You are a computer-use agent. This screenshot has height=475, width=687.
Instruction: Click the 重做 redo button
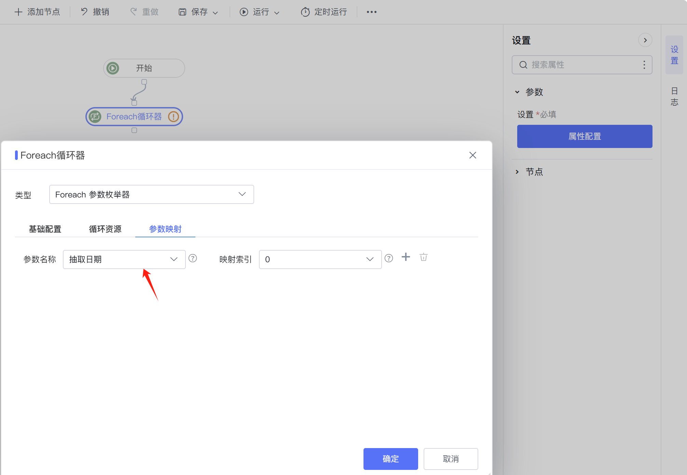pos(144,12)
